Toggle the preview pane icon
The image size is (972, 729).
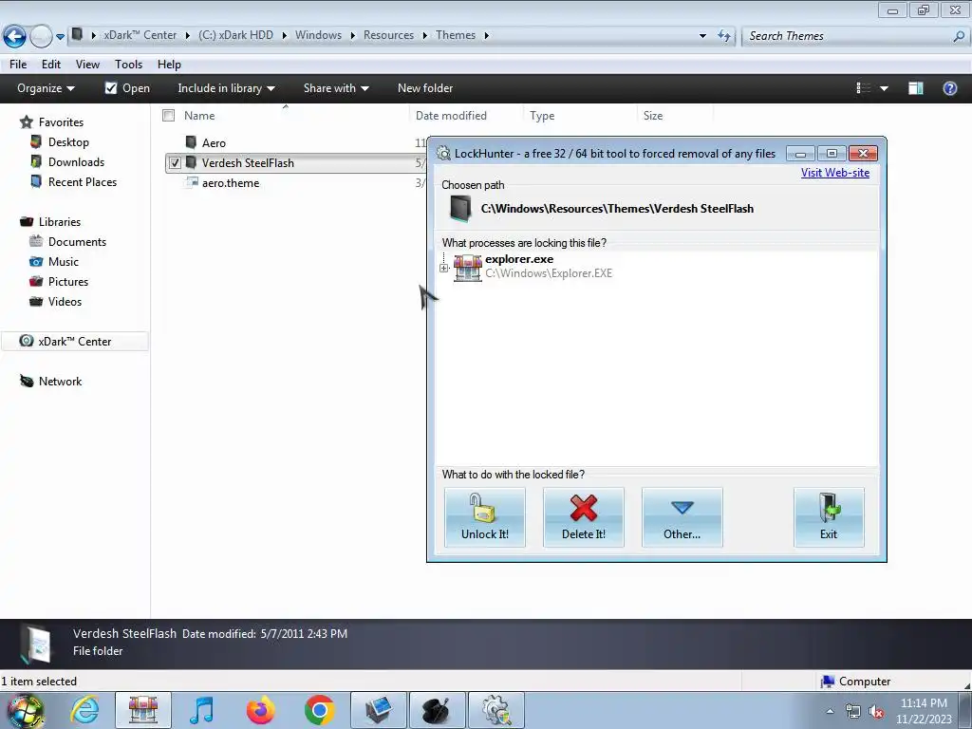pyautogui.click(x=916, y=88)
